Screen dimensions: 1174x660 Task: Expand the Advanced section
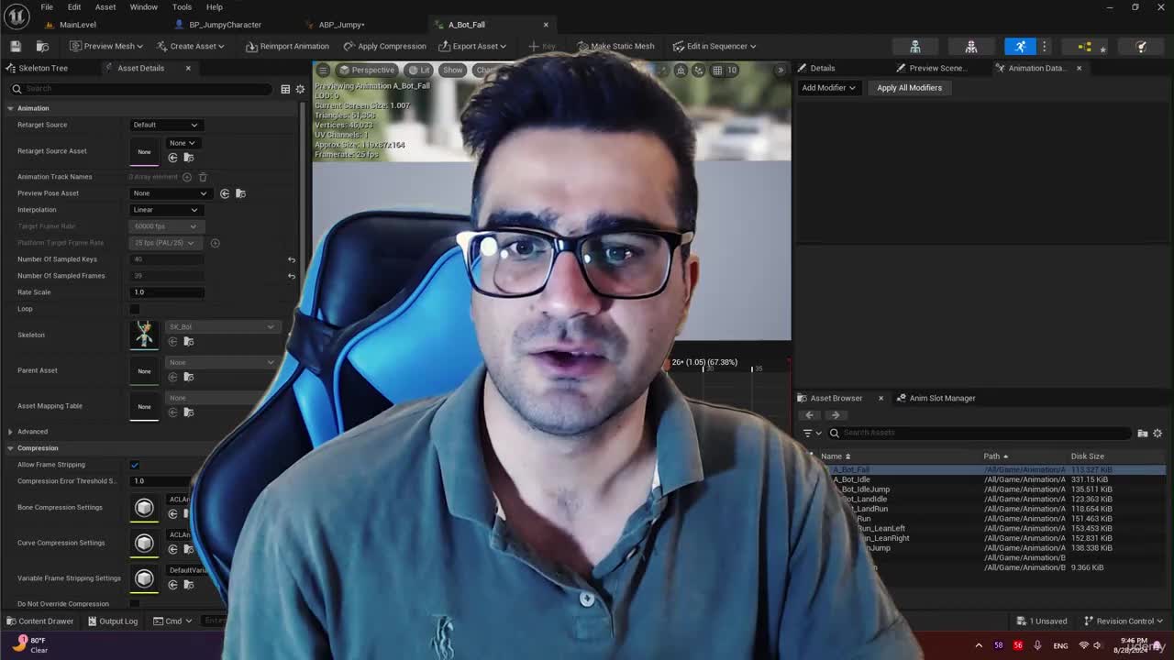point(10,432)
